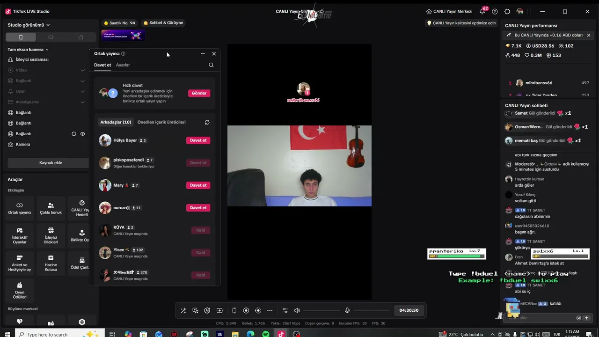Open the İnteraktif Oyunlar tool
599x337 pixels.
pos(20,236)
